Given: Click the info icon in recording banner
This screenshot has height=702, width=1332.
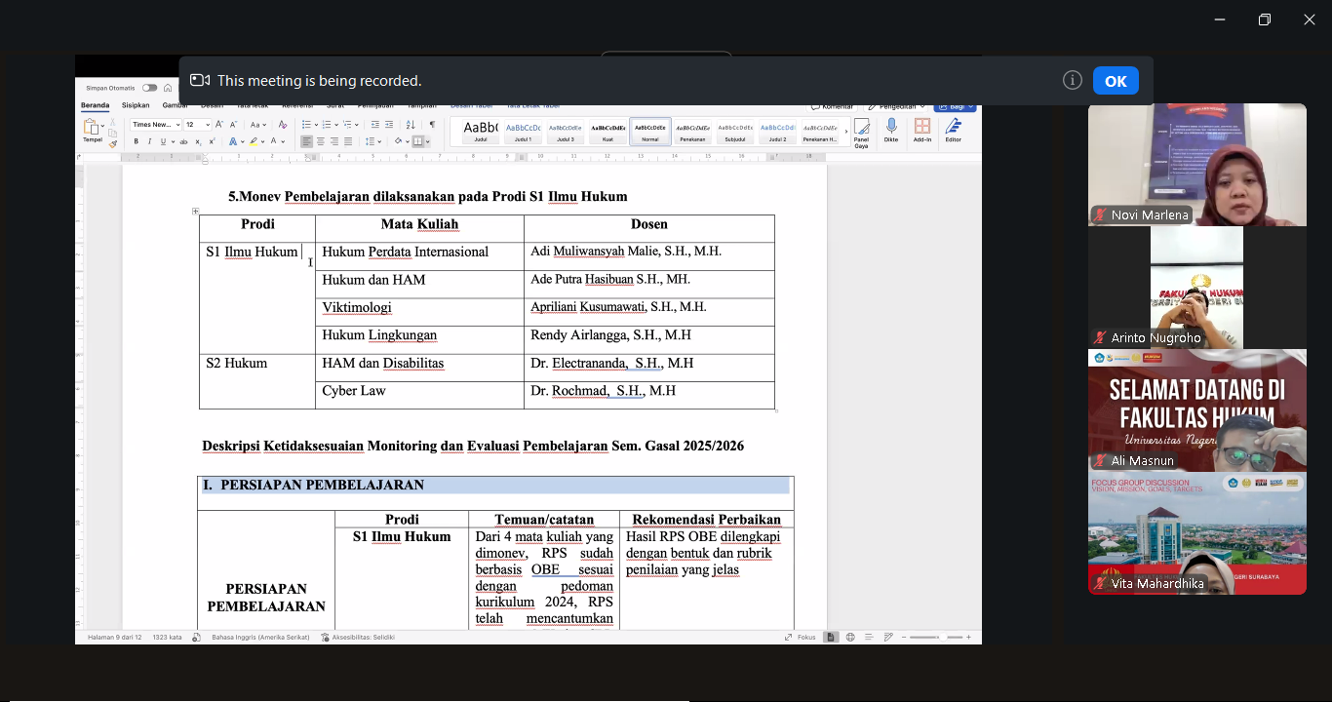Looking at the screenshot, I should pos(1073,81).
